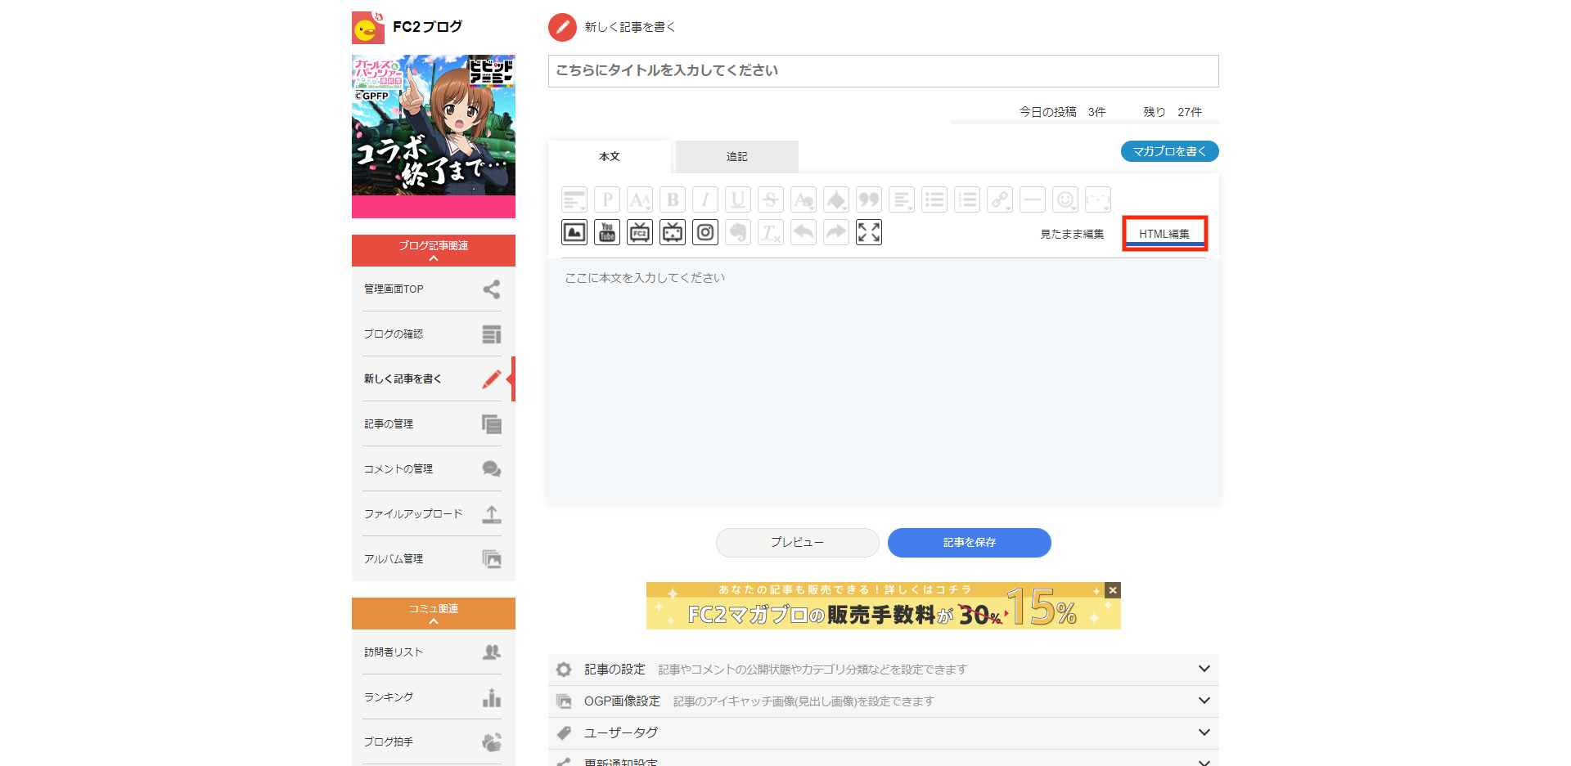Toggle fullscreen editor mode

point(869,232)
